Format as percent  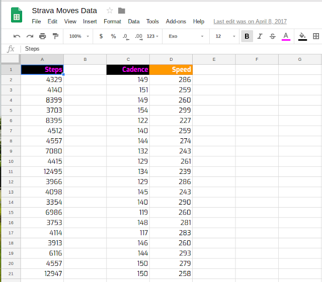click(x=113, y=36)
